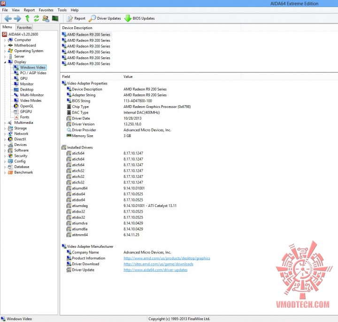Click the Security shield icon

(10, 156)
